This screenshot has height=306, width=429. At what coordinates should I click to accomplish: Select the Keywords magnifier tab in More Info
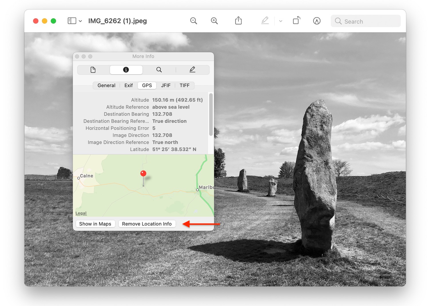coord(159,70)
